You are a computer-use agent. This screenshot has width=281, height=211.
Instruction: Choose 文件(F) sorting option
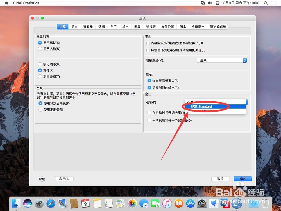[x=40, y=71]
